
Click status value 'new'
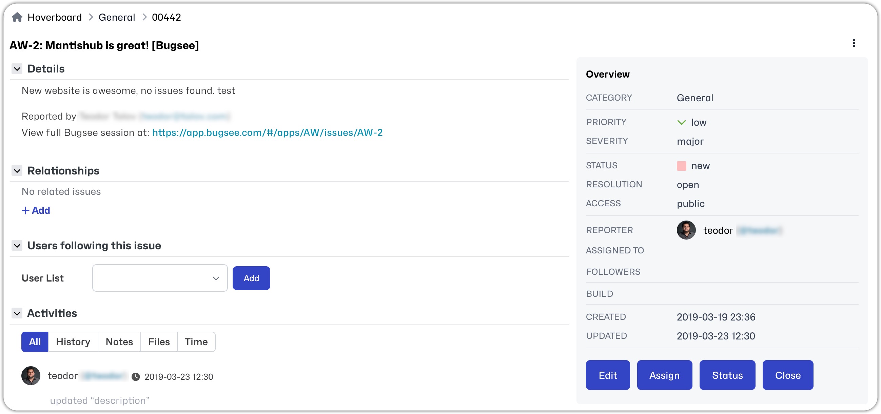pos(700,166)
